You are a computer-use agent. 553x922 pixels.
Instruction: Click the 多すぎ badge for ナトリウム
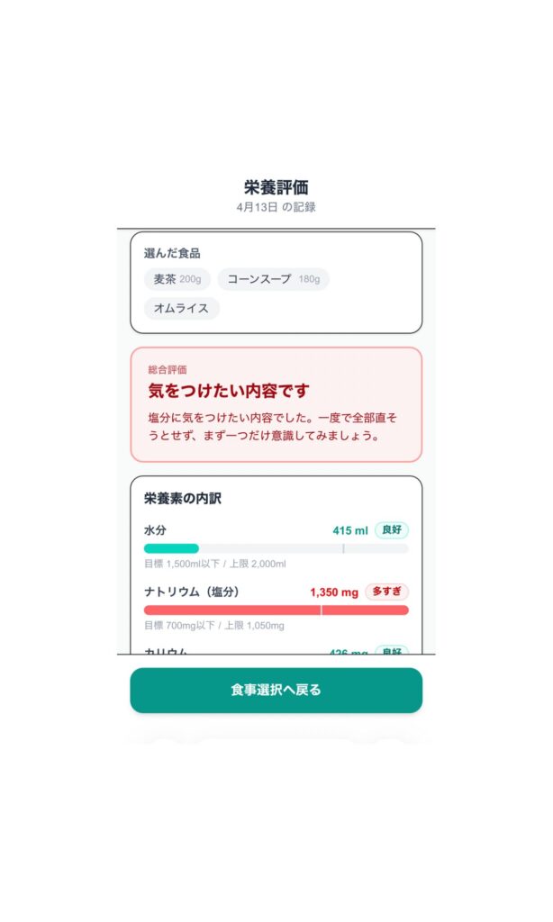pyautogui.click(x=386, y=592)
